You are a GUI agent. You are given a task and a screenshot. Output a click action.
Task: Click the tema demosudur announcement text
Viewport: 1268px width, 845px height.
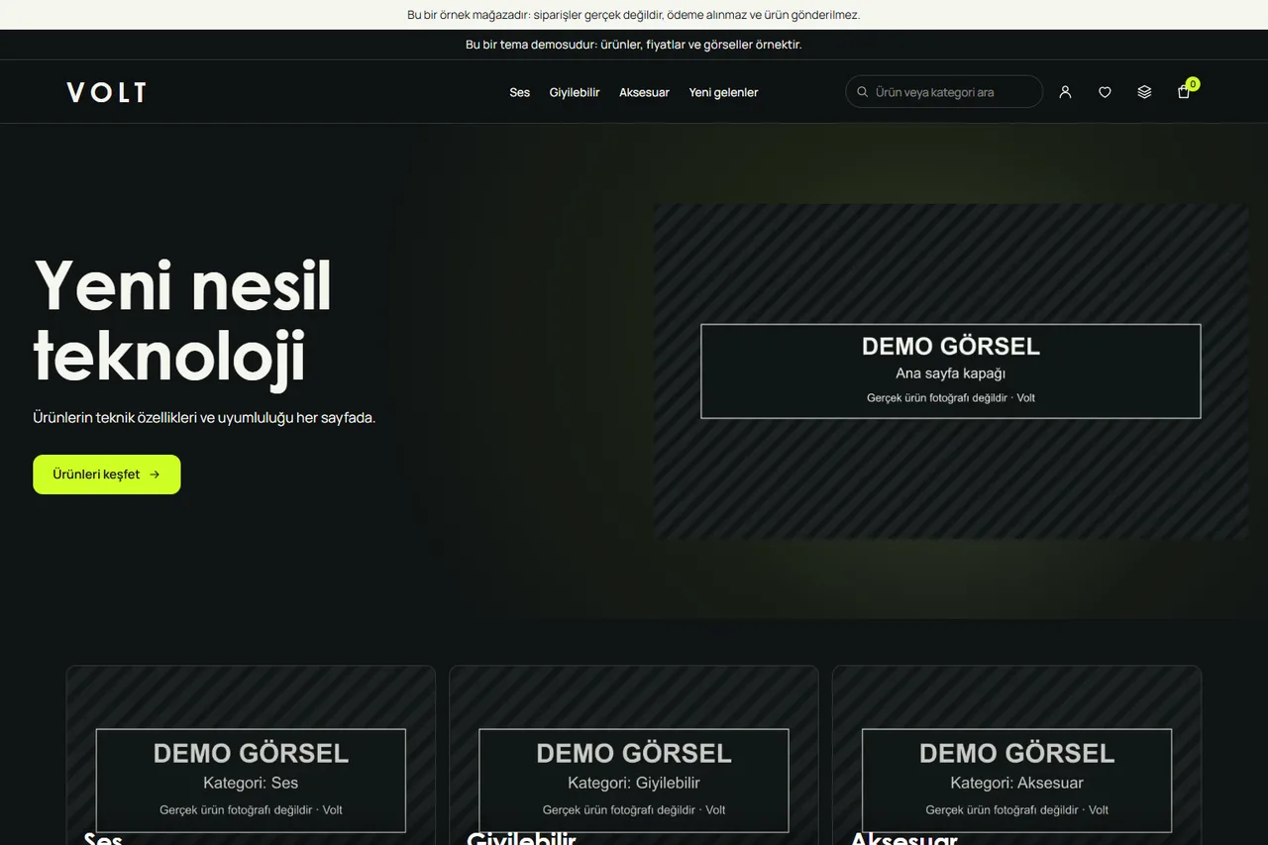(x=634, y=45)
